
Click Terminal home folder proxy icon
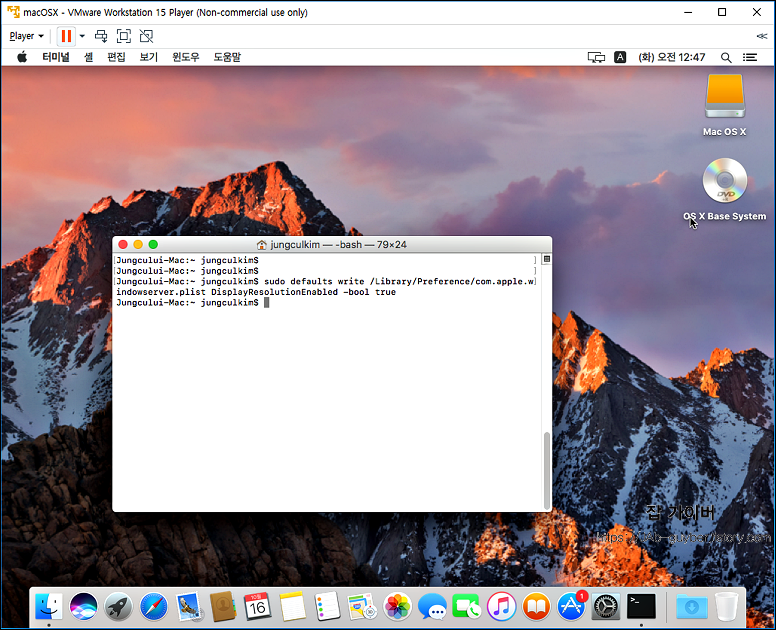pyautogui.click(x=261, y=245)
